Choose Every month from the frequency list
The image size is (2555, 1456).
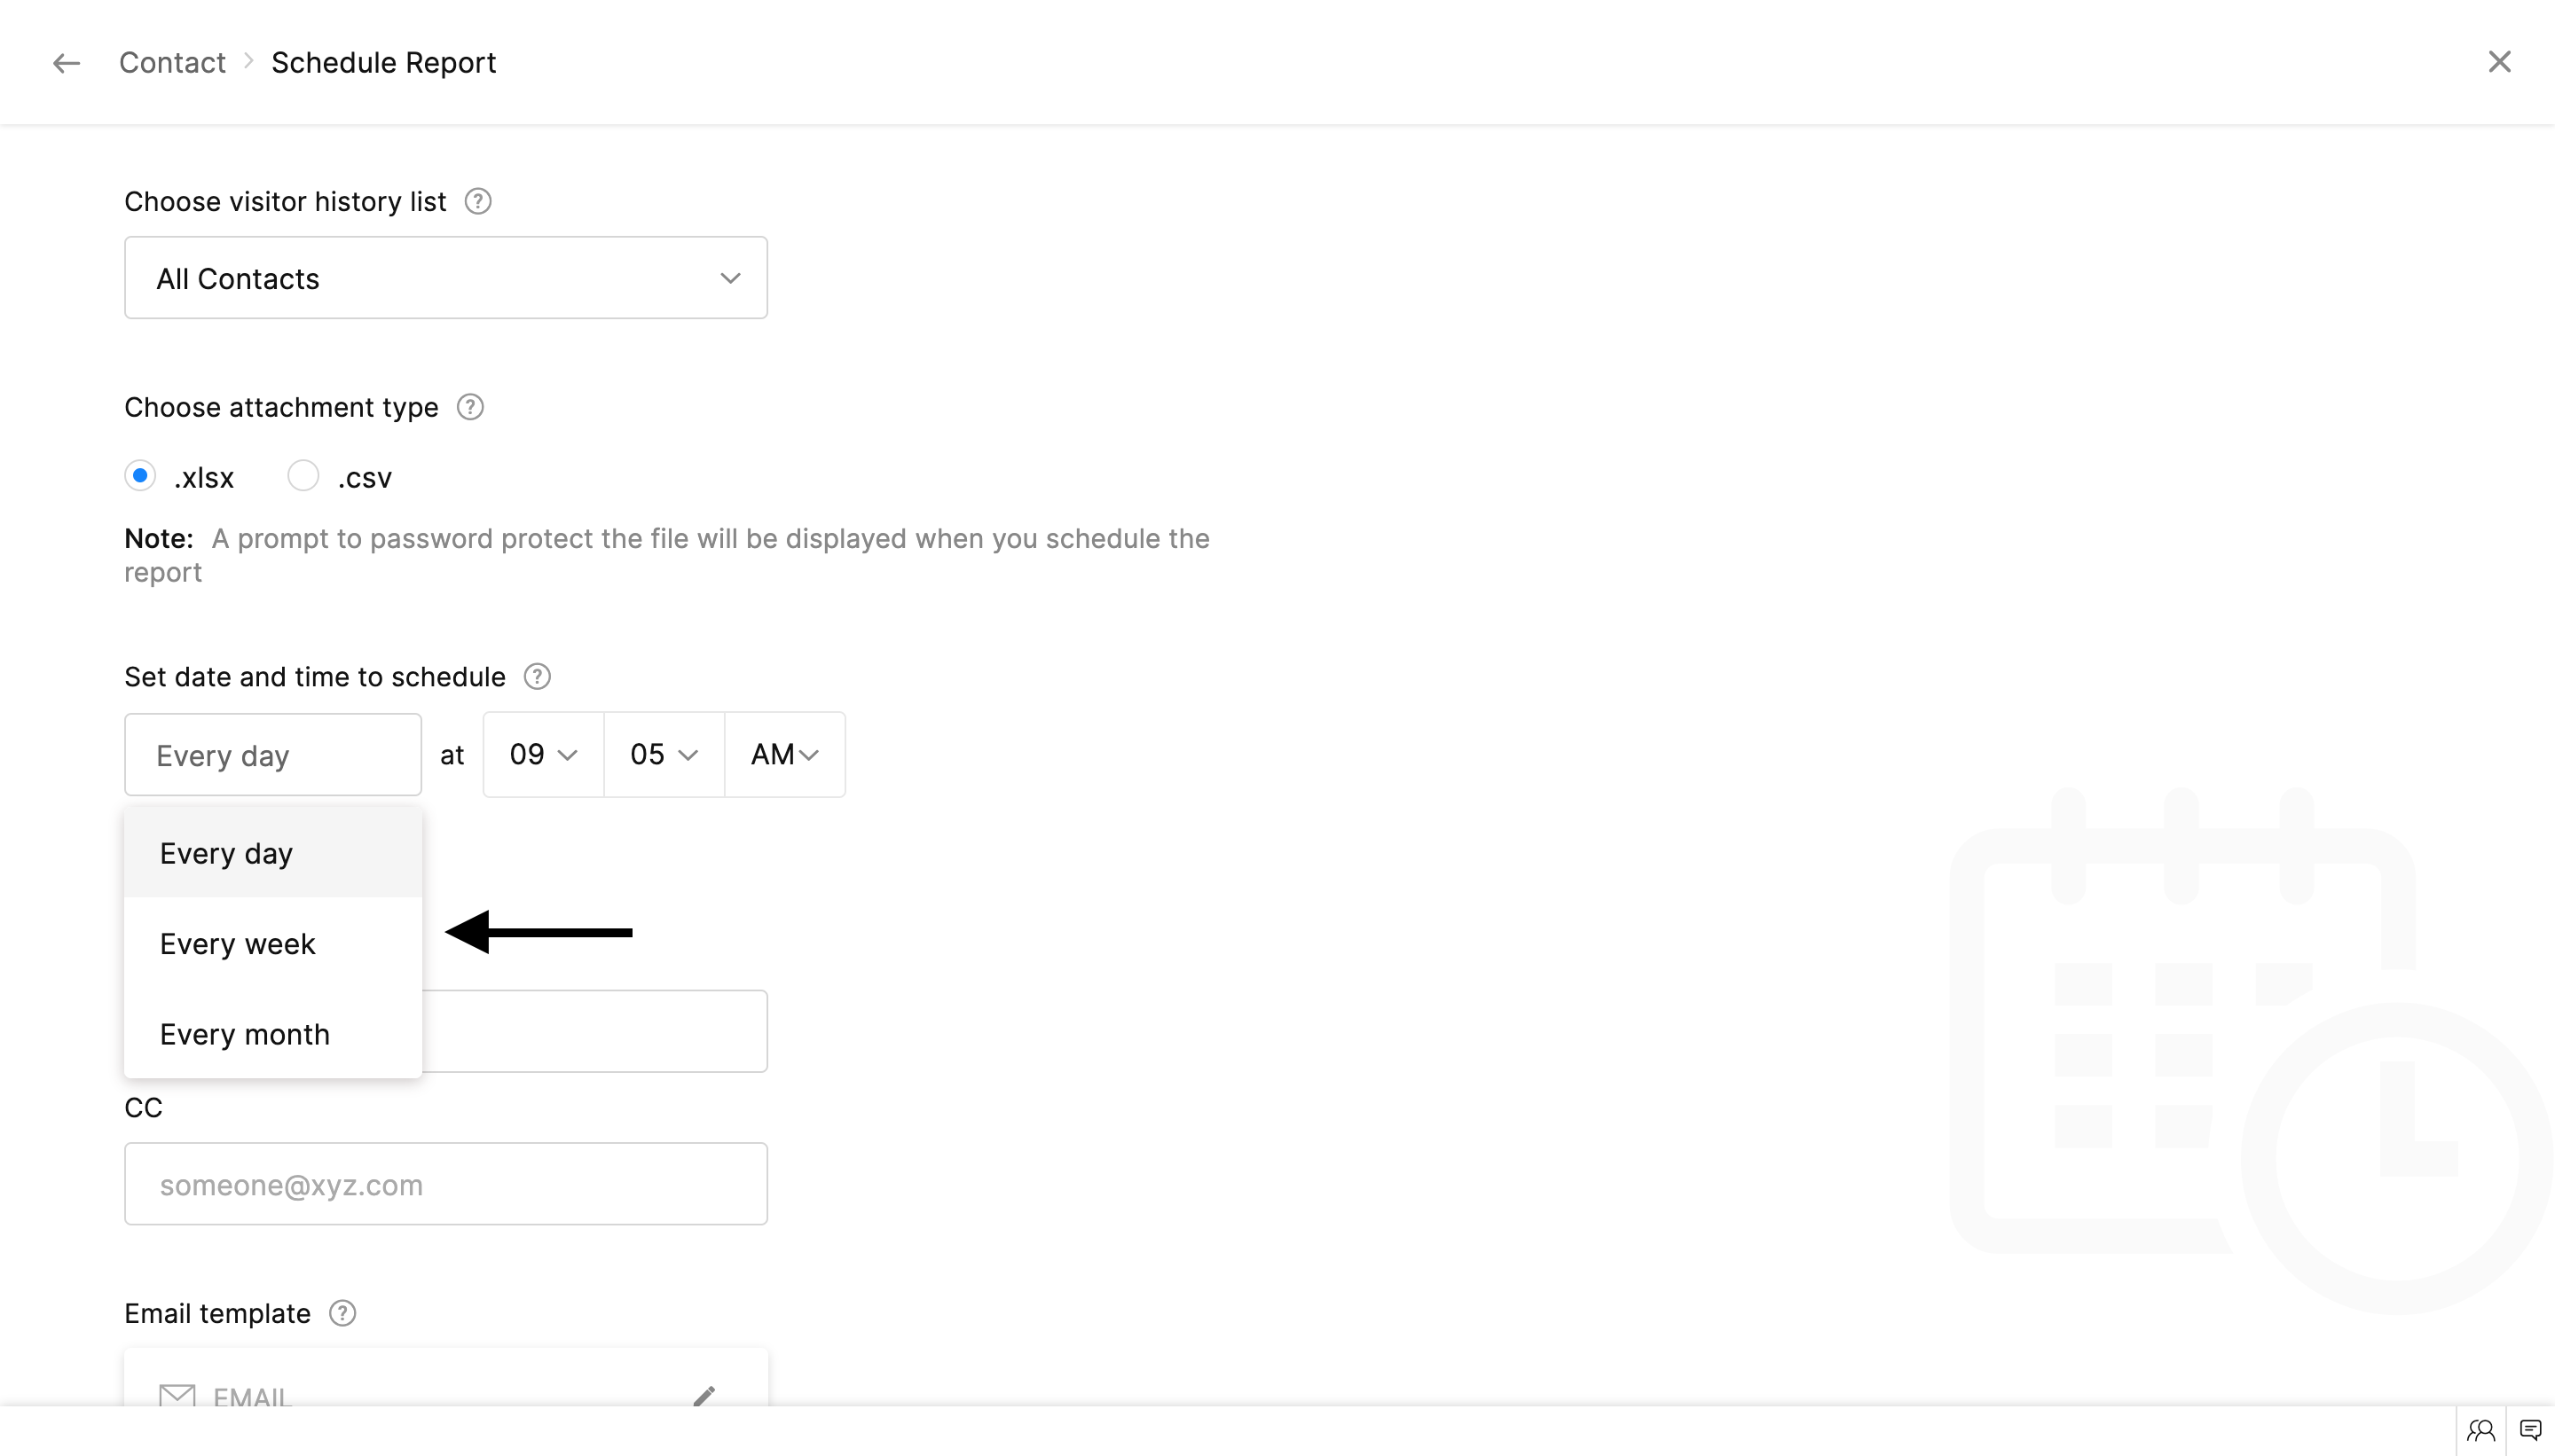click(x=245, y=1034)
